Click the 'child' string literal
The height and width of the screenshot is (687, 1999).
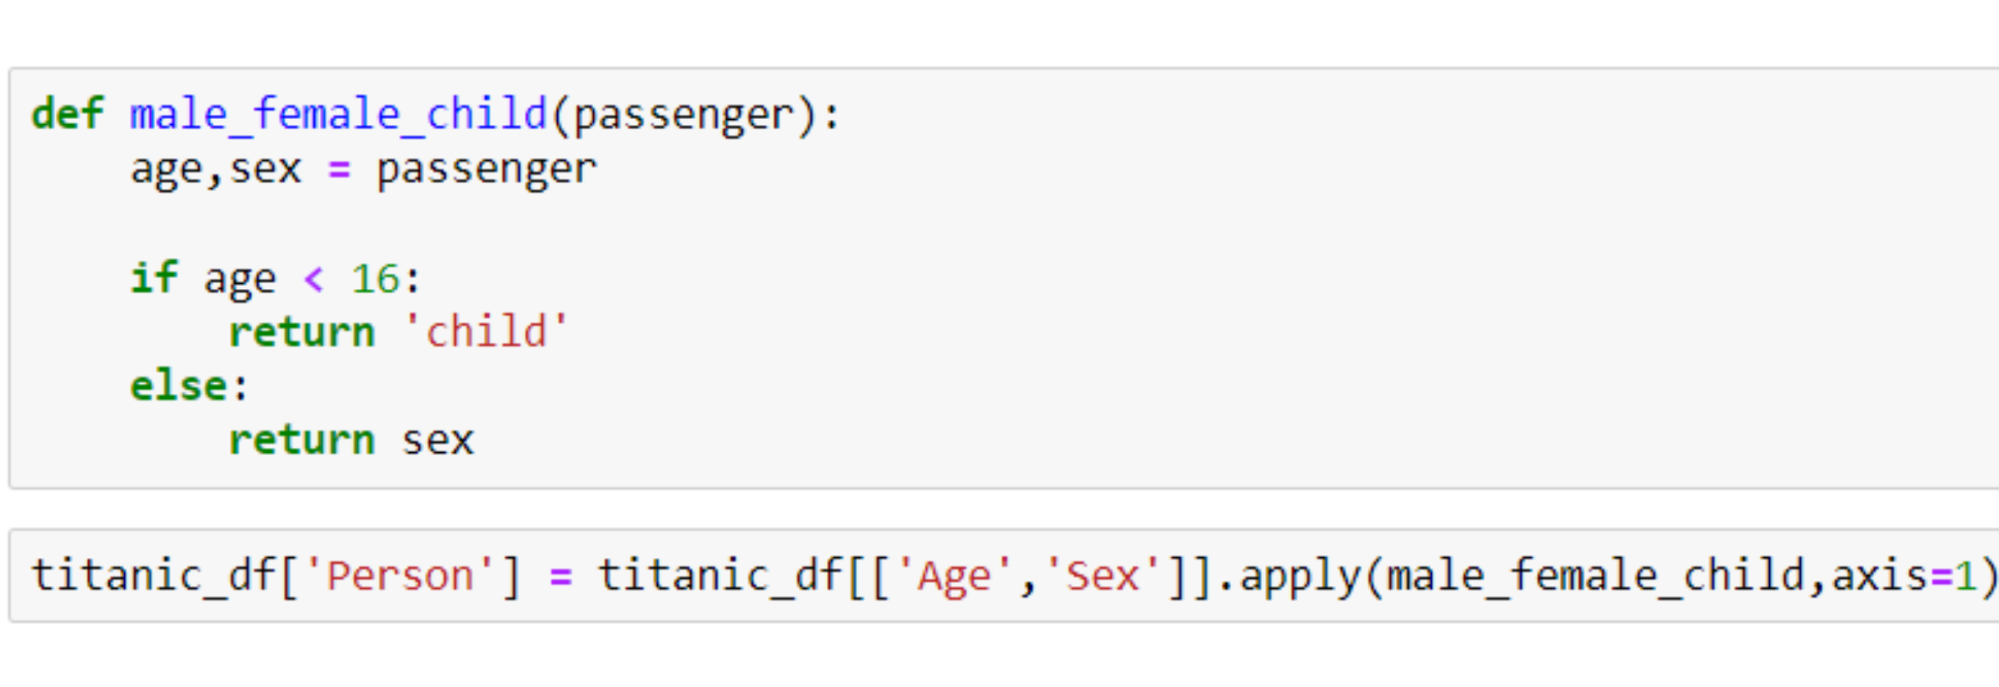click(x=486, y=331)
